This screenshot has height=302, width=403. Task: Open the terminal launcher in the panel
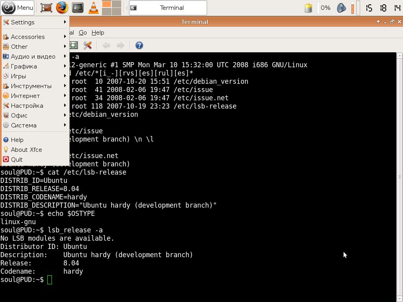coord(78,8)
